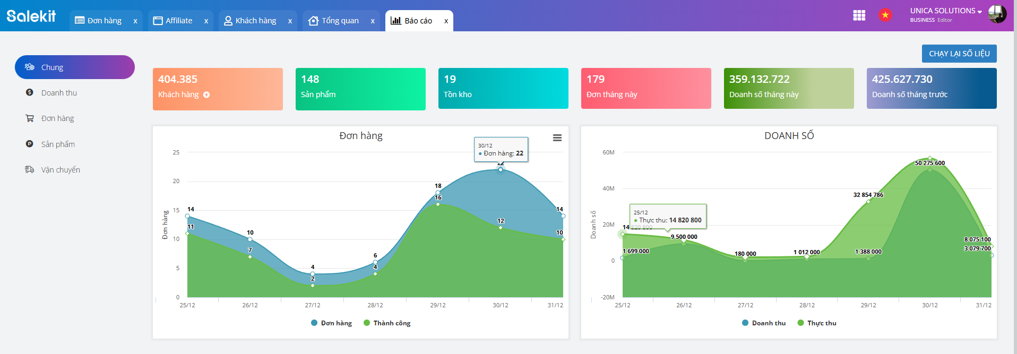Viewport: 1017px width, 354px height.
Task: Close the Affiliate tab
Action: click(206, 21)
